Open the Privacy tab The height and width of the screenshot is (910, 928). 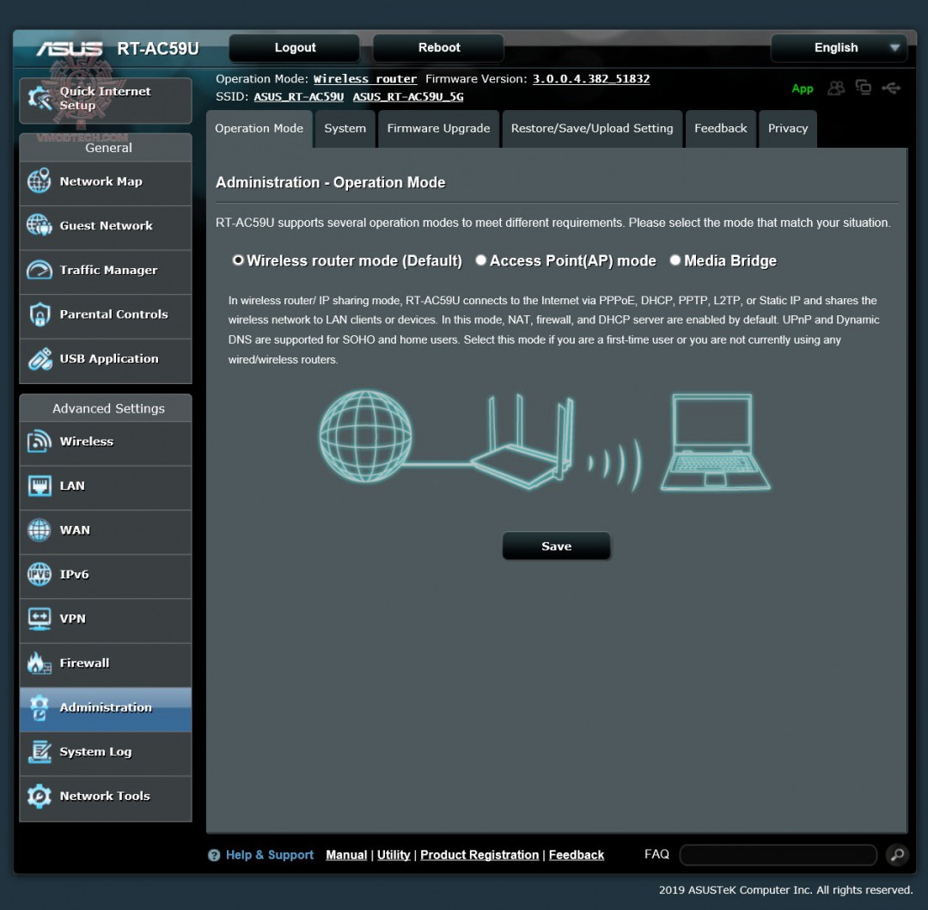pyautogui.click(x=788, y=128)
